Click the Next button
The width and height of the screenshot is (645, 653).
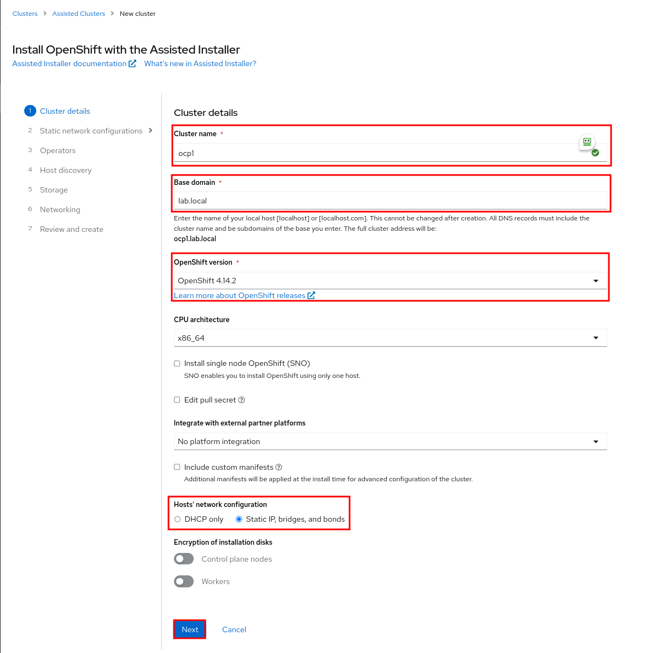pos(190,629)
